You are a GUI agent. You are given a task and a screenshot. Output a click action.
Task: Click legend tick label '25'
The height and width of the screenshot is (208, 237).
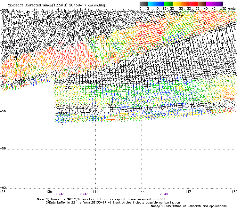(x=181, y=8)
